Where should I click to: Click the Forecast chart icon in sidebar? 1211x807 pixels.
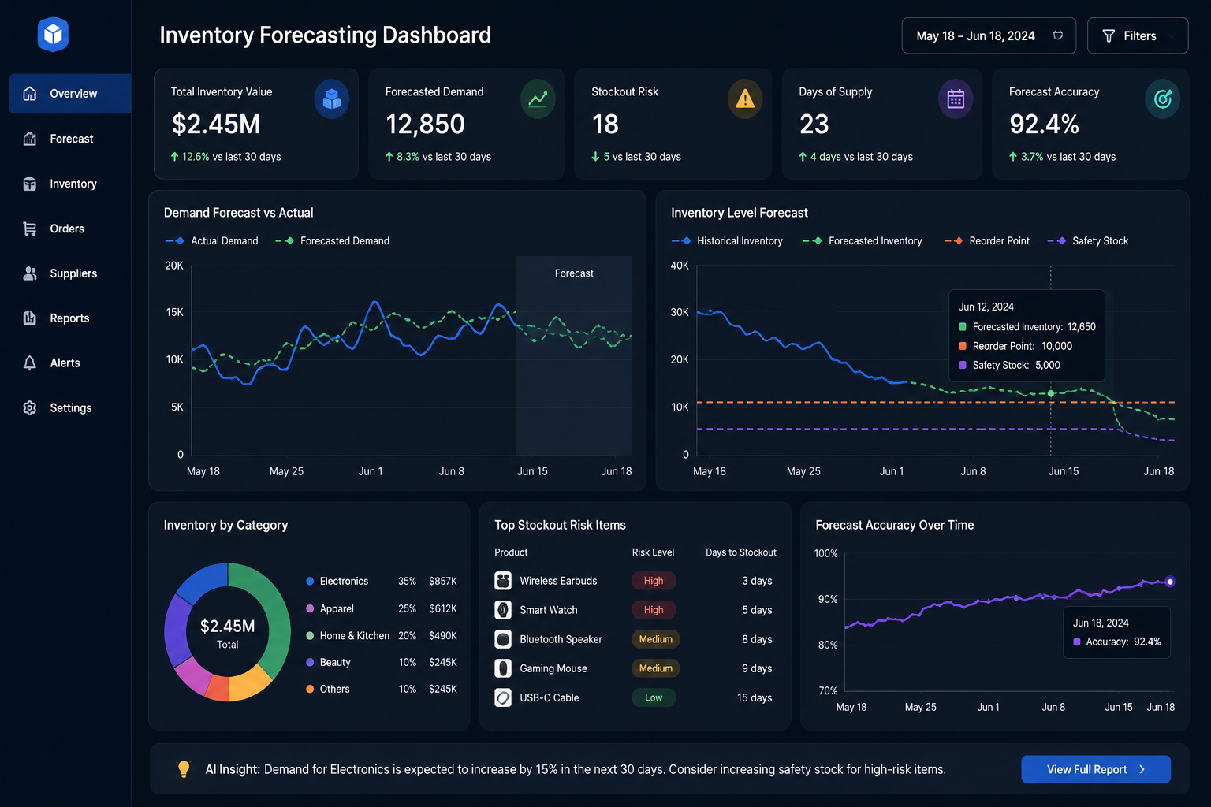click(x=30, y=139)
